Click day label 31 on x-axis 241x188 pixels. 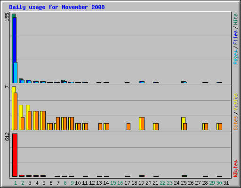[226, 183]
